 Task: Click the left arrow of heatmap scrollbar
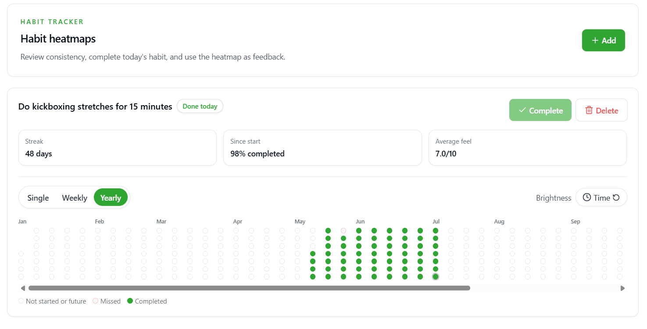(x=23, y=288)
